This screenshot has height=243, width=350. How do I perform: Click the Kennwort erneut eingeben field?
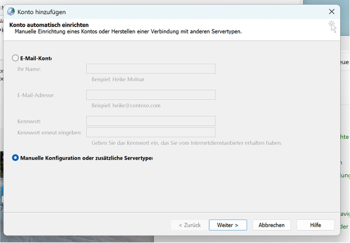coord(151,132)
